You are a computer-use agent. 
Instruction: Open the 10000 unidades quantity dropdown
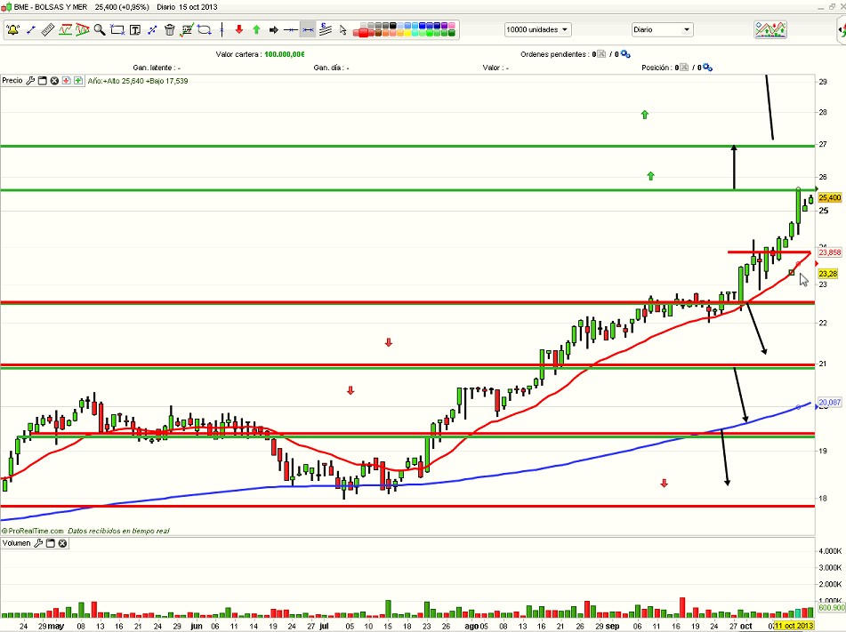[538, 29]
